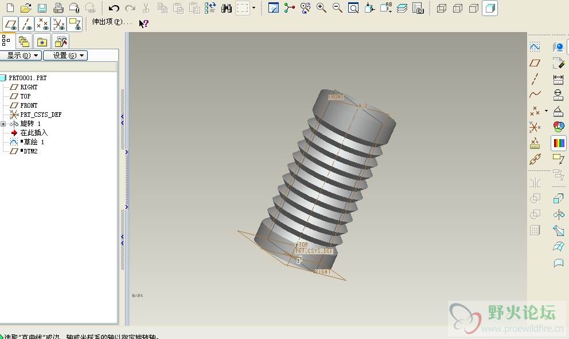This screenshot has height=339, width=569.
Task: Switch to the Model Tree navigator tab
Action: 6,41
